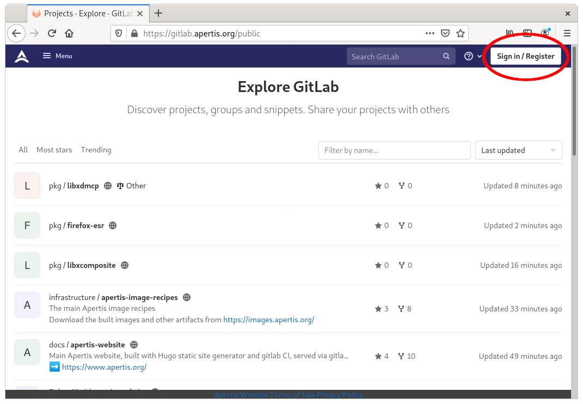Select the Projects · Explore · GitLab browser tab

(x=89, y=14)
